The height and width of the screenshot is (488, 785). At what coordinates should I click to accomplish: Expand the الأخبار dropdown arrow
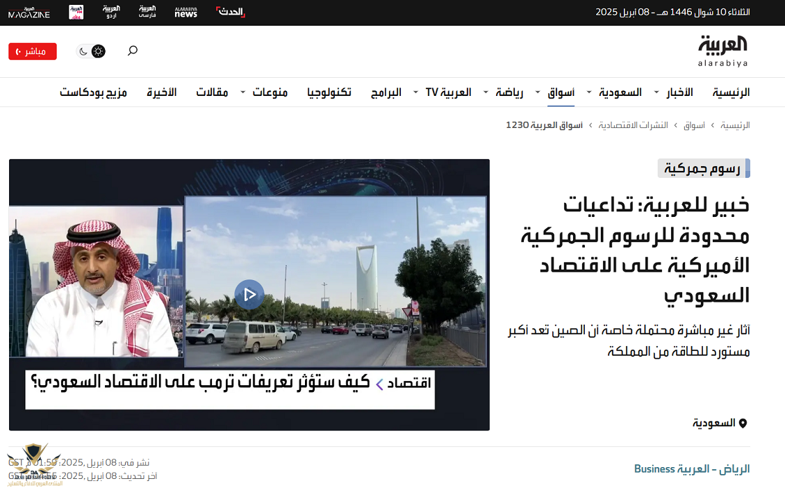(x=656, y=92)
